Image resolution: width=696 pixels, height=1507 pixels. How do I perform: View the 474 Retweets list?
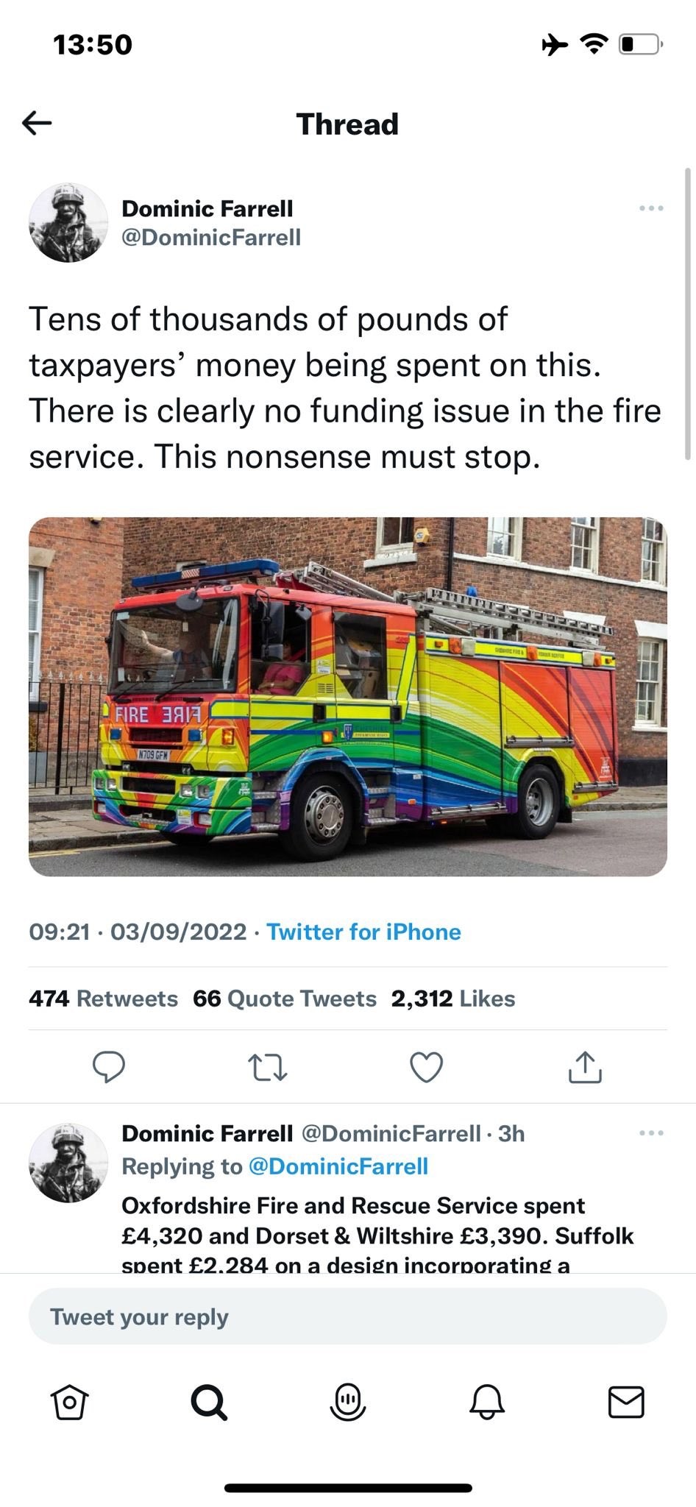coord(103,999)
